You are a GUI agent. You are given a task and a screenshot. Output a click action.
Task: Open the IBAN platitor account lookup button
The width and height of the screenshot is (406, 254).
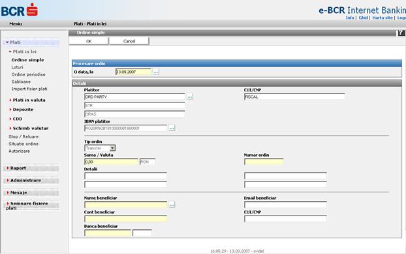coord(172,128)
